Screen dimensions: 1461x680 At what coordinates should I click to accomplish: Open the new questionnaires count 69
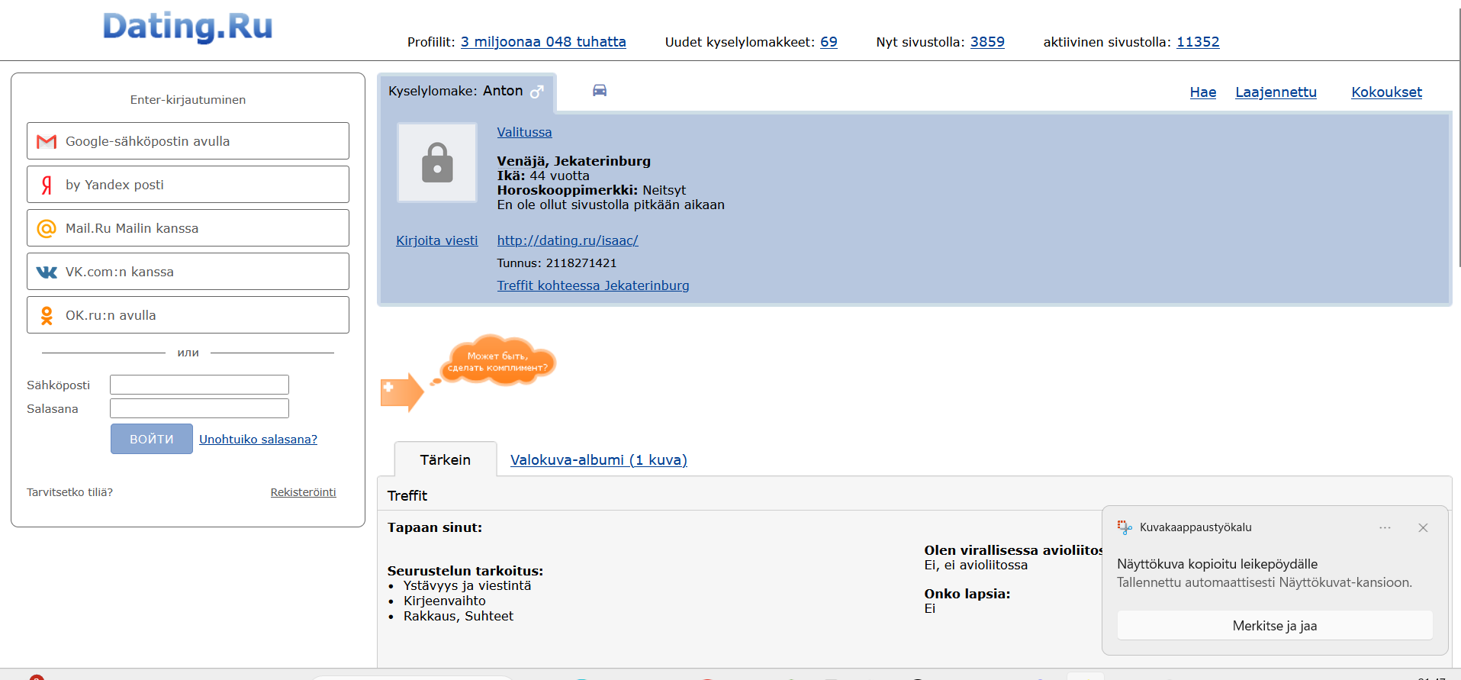(829, 42)
